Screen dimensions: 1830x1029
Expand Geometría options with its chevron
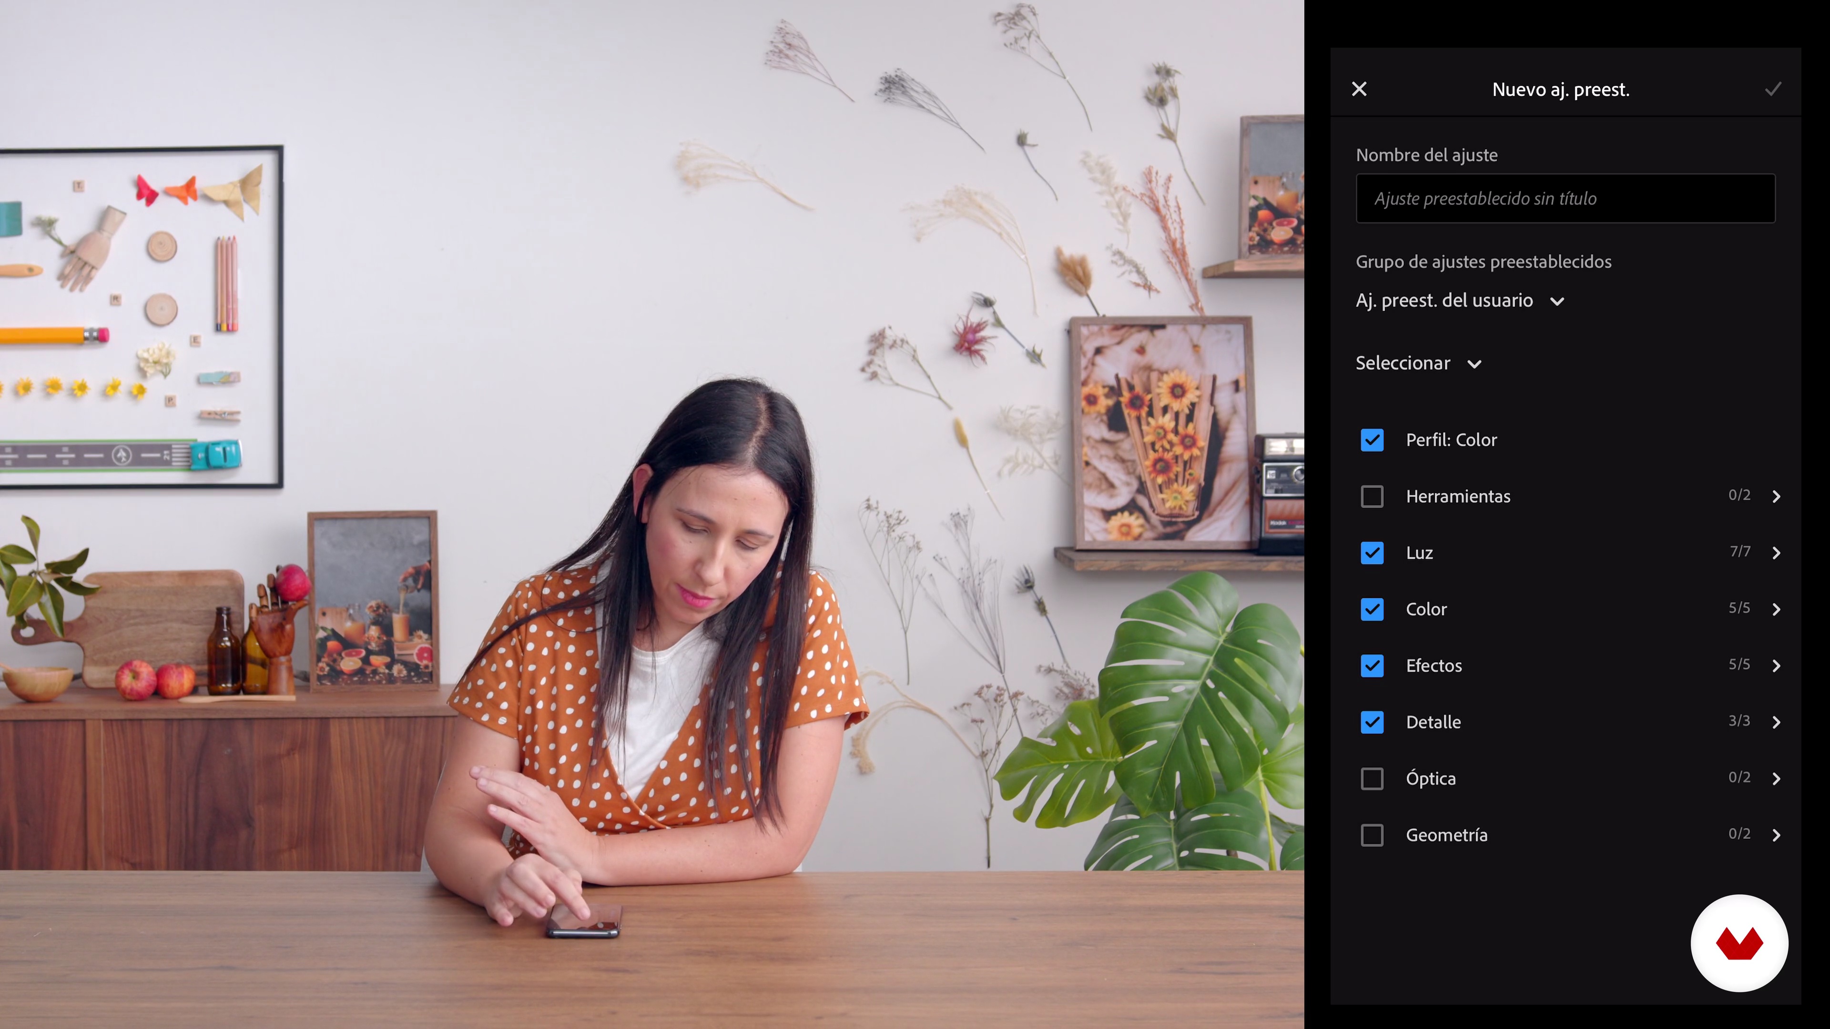coord(1776,835)
